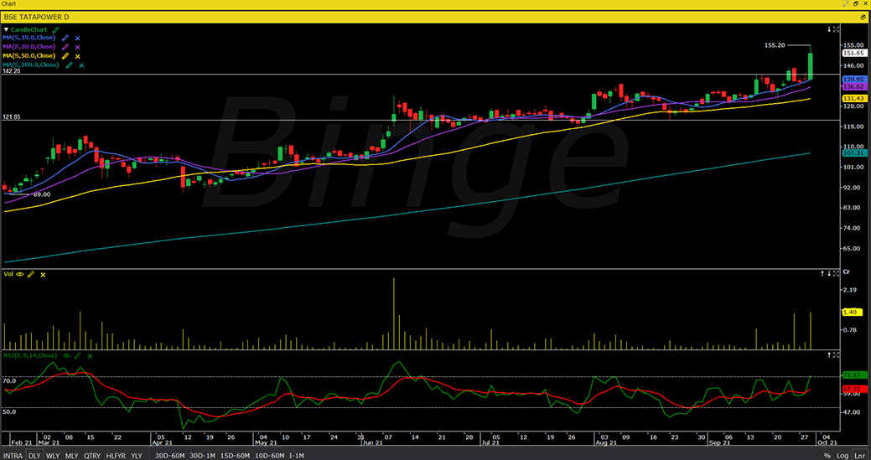Click the 155.20 high price label
This screenshot has width=871, height=460.
(775, 45)
